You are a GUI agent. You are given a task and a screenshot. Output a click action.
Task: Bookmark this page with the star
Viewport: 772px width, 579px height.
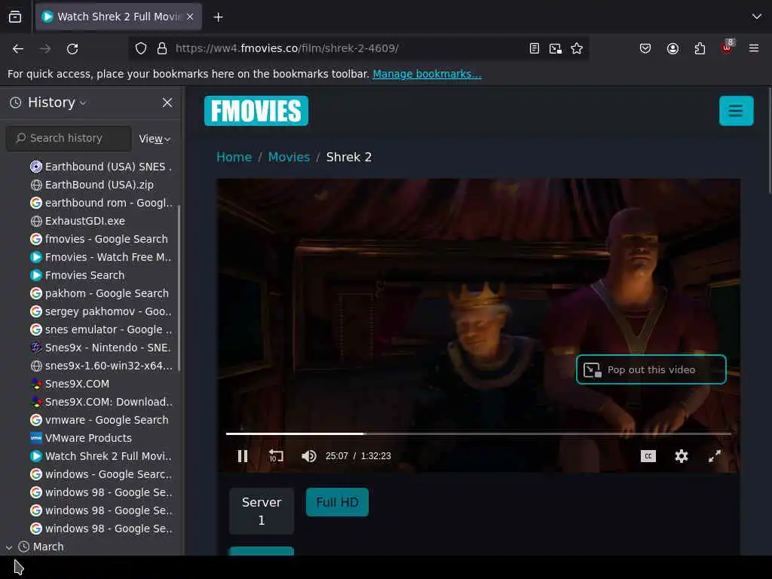[577, 48]
